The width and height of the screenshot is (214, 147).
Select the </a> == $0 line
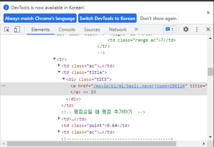83,92
